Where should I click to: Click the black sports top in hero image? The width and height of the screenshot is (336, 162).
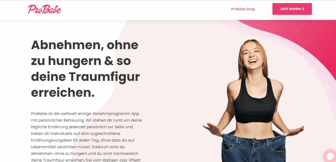click(x=255, y=102)
